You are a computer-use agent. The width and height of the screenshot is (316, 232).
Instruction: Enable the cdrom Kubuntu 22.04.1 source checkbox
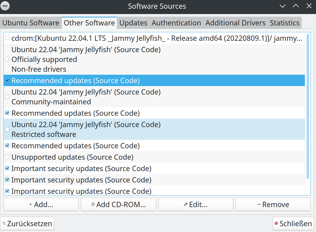click(x=7, y=38)
